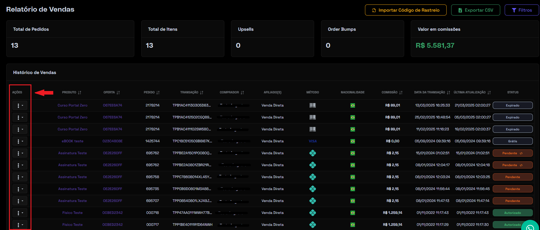Click sort arrows next to Transação header
Screen dimensions: 540x230
tap(202, 92)
